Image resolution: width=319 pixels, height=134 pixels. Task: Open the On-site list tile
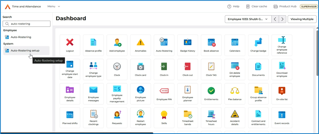tap(282, 94)
